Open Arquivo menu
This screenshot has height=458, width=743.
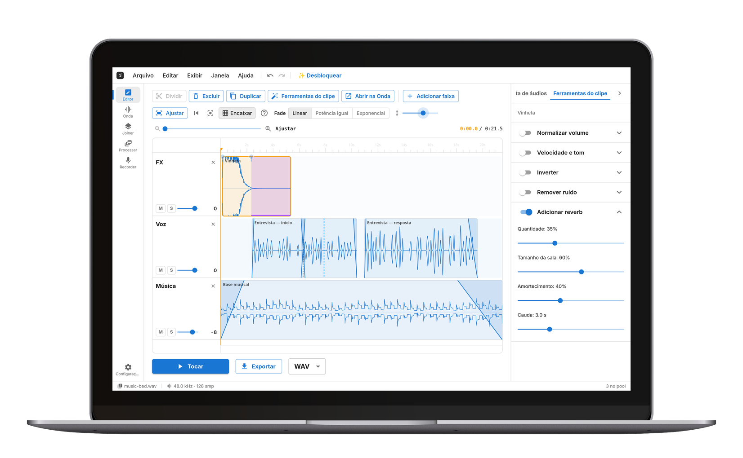143,75
